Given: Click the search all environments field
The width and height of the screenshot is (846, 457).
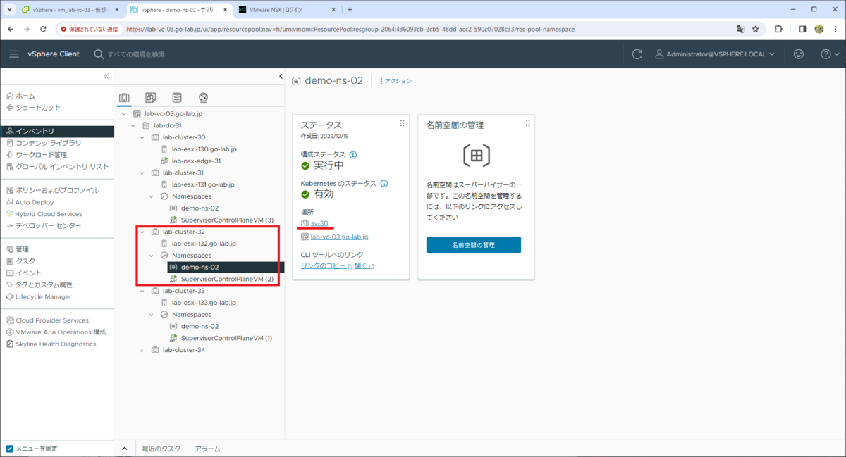Looking at the screenshot, I should pyautogui.click(x=137, y=54).
